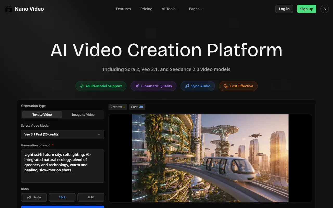Open the language translation icon button
Viewport: 333px width, 208px height.
pyautogui.click(x=324, y=9)
